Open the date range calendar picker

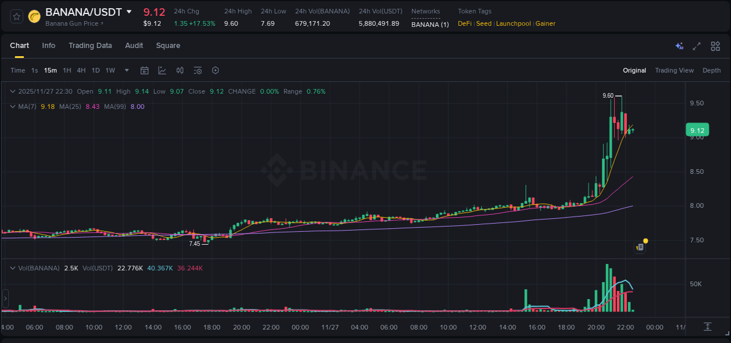tap(144, 70)
